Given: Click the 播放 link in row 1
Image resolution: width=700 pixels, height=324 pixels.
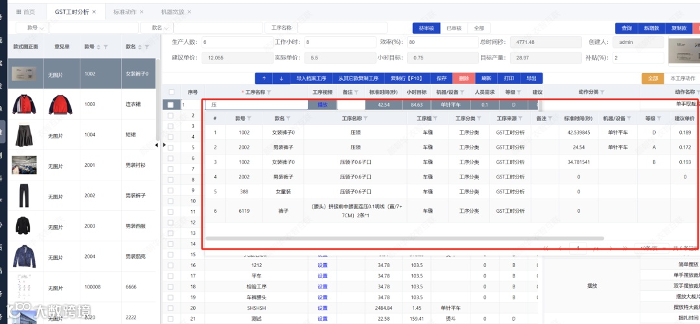Looking at the screenshot, I should tap(322, 105).
